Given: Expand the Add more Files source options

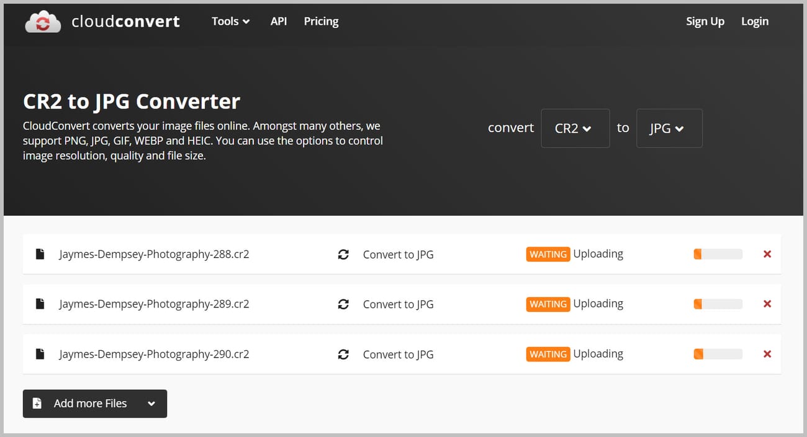Looking at the screenshot, I should [151, 404].
